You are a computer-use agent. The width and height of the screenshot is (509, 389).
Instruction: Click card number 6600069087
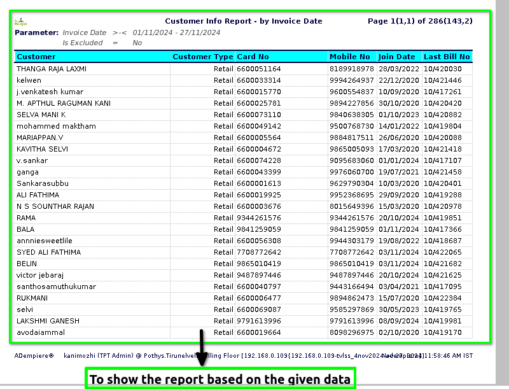coord(259,309)
